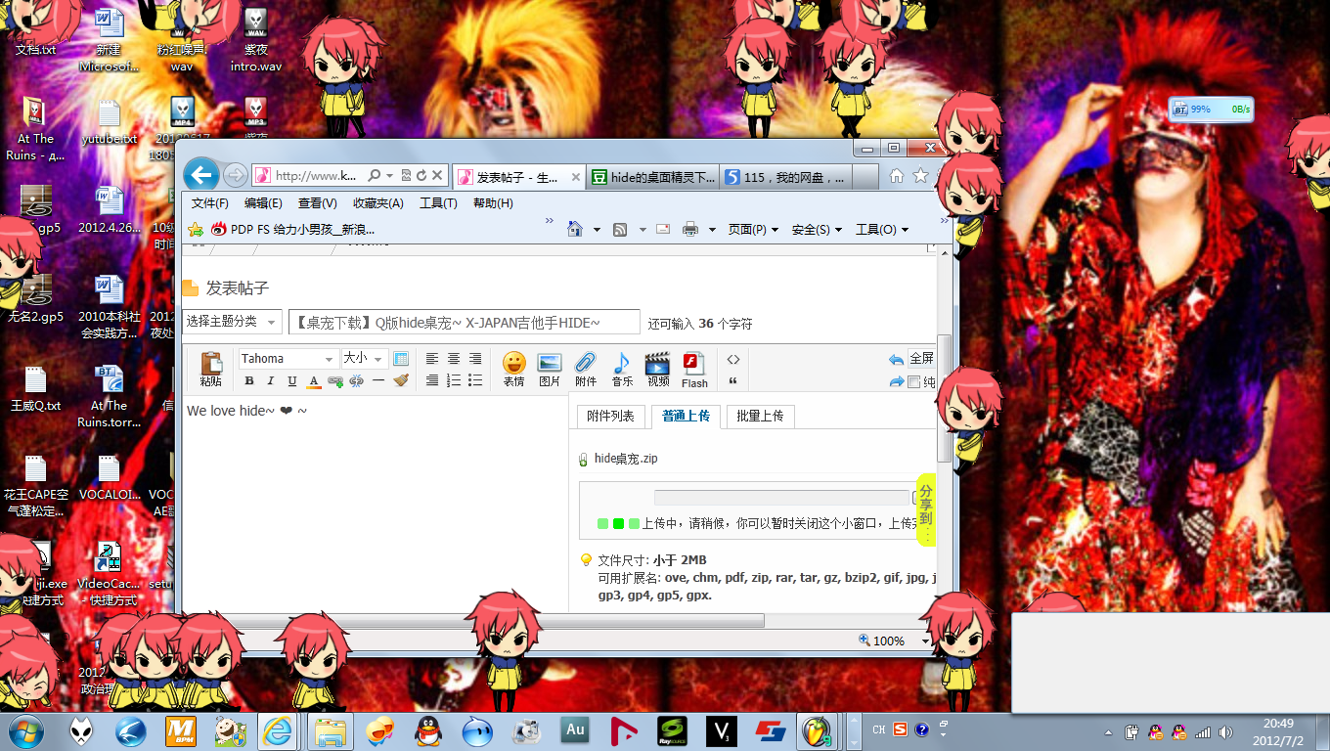Center-align text in the editor

coord(454,359)
